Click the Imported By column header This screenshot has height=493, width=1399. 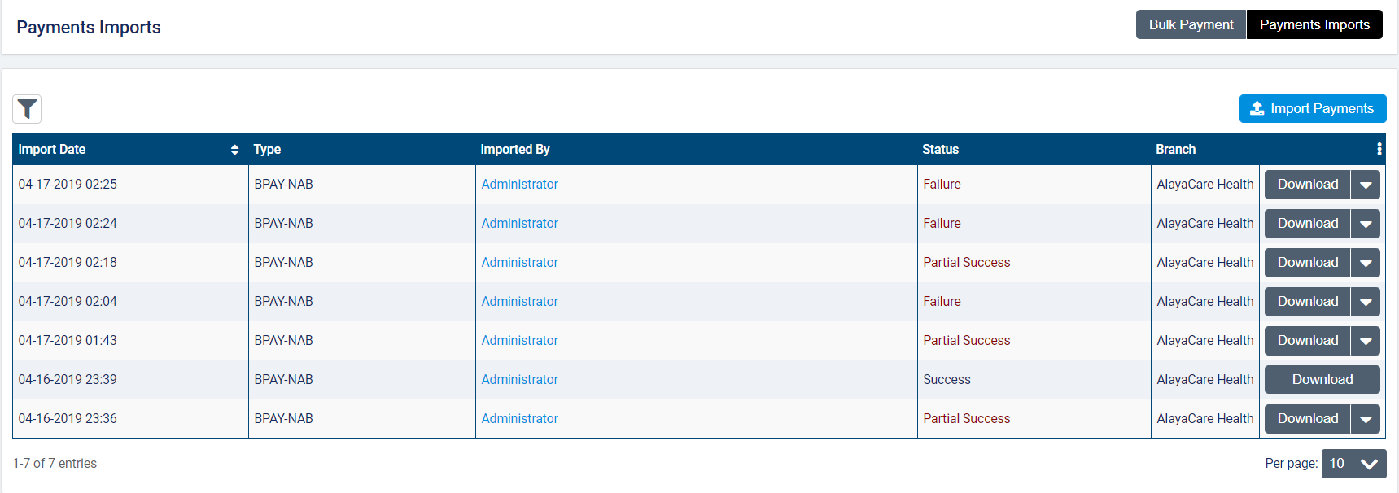coord(514,150)
